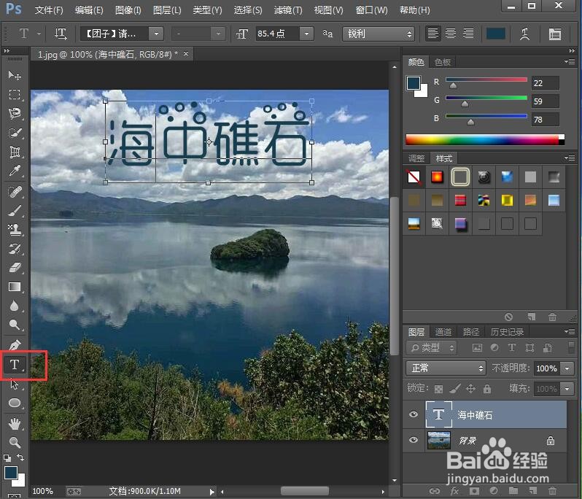This screenshot has width=582, height=499.
Task: Select the Eraser tool
Action: pyautogui.click(x=15, y=268)
